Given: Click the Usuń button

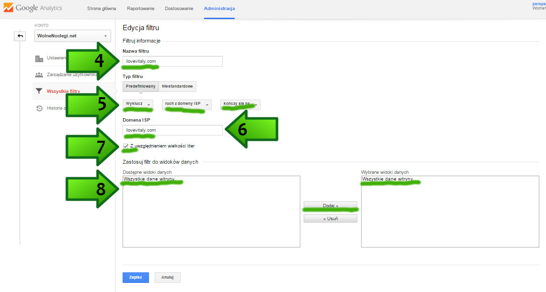Looking at the screenshot, I should click(330, 219).
